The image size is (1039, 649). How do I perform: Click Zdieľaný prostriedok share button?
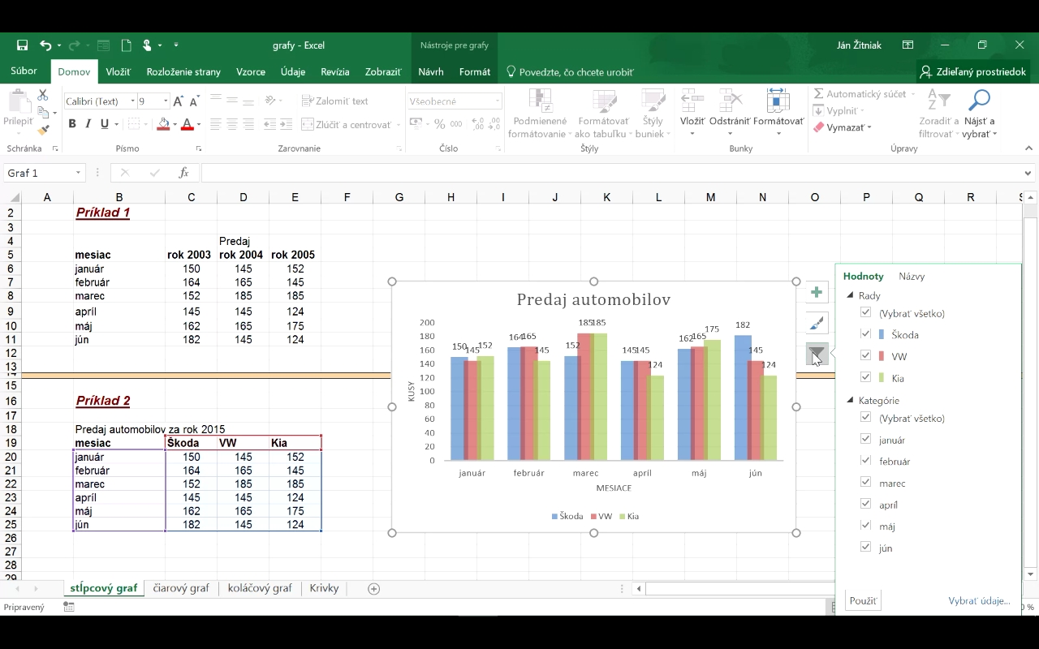pyautogui.click(x=972, y=71)
